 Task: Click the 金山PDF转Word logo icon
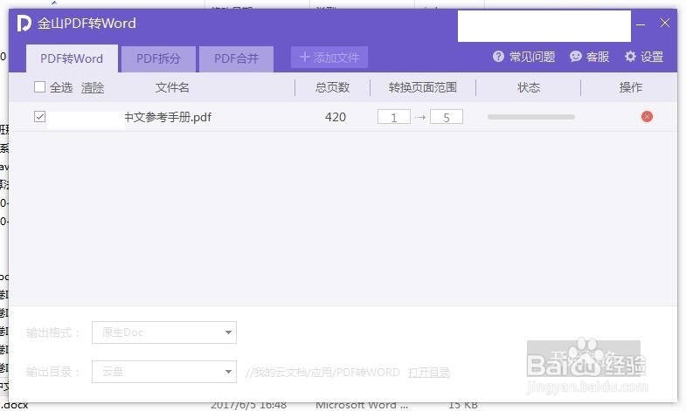click(24, 24)
